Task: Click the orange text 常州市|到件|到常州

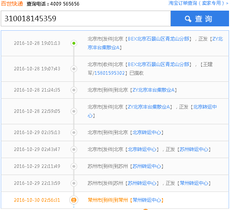Action: pos(108,200)
